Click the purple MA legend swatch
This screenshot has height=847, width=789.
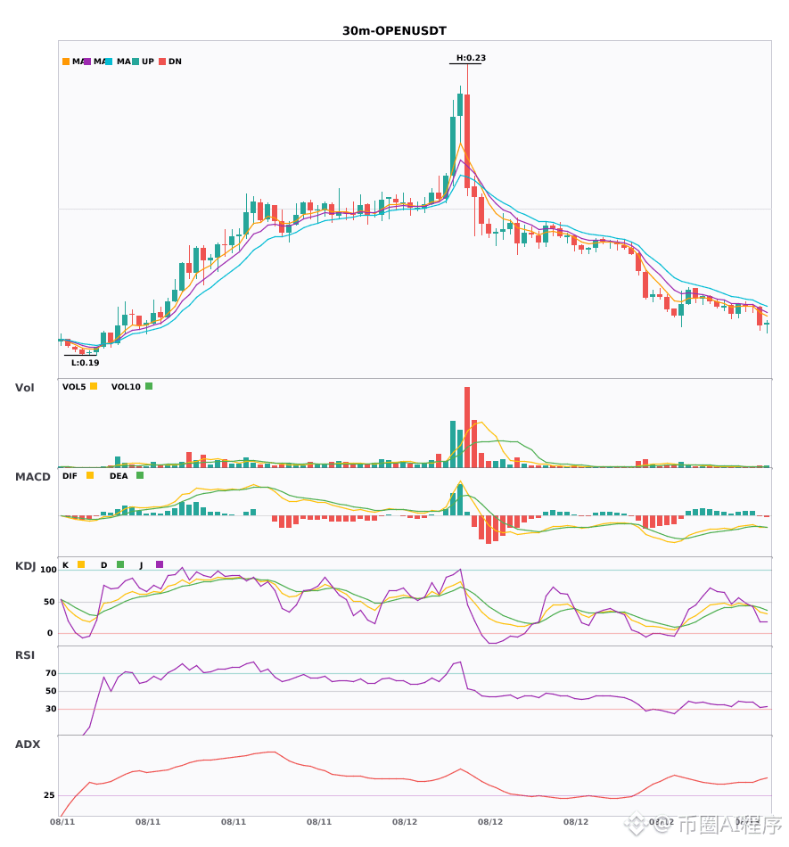coord(87,62)
